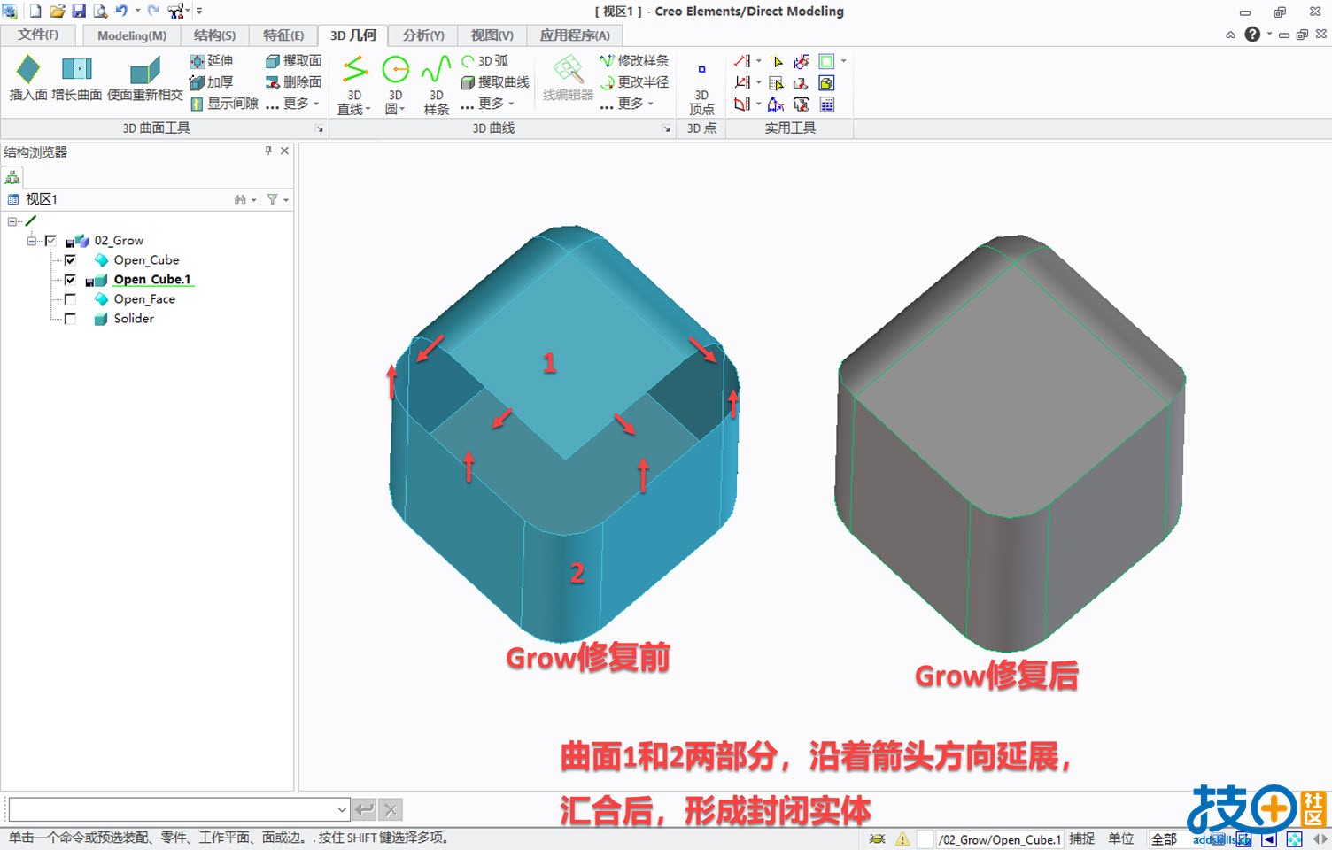
Task: Open the 更多 dropdown under 撷取曲线
Action: click(488, 104)
